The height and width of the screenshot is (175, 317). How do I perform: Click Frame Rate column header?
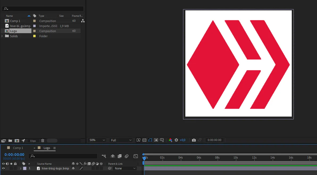coord(77,16)
